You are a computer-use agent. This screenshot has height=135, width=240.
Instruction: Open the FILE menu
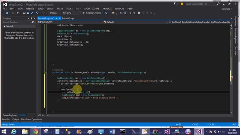pyautogui.click(x=5, y=9)
